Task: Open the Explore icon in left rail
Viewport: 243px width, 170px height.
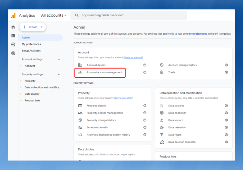Action: (13, 45)
